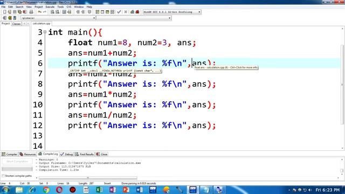
Task: Click the first icon on second toolbar row
Action: (5, 18)
